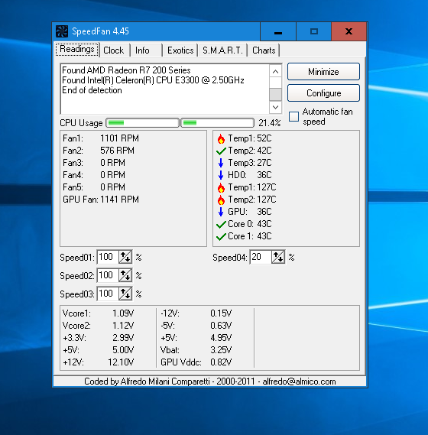This screenshot has width=428, height=435.
Task: Click the 'Coded by Alfredo Milani Comparetti' status bar
Action: tap(209, 381)
